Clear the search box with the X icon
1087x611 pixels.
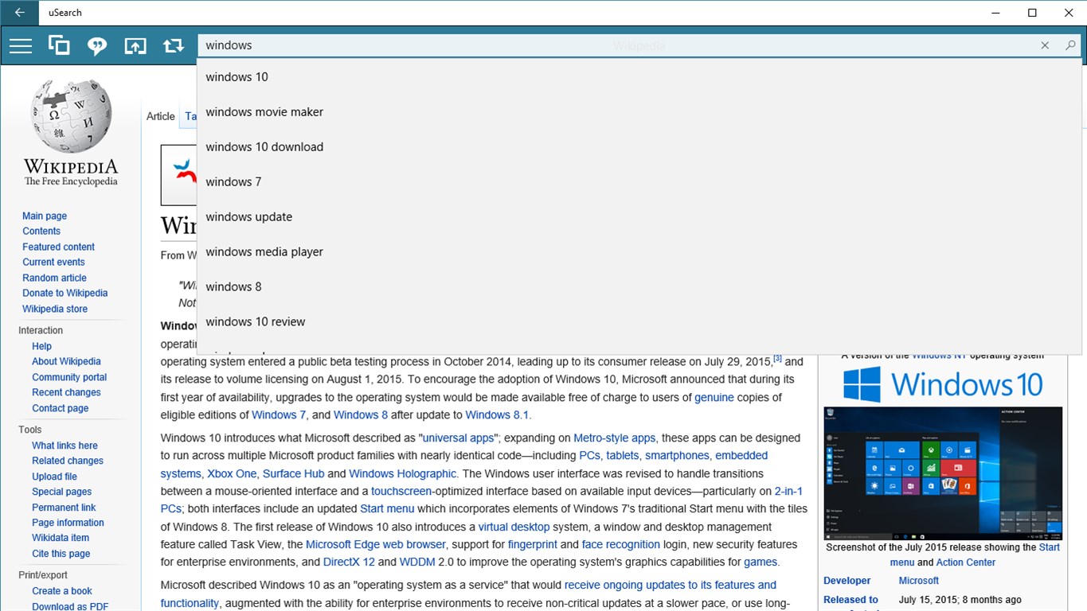(1044, 45)
